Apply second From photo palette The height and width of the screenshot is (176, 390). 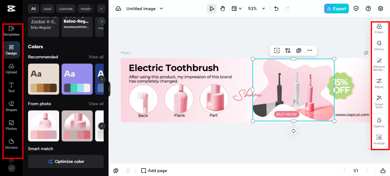tap(77, 126)
